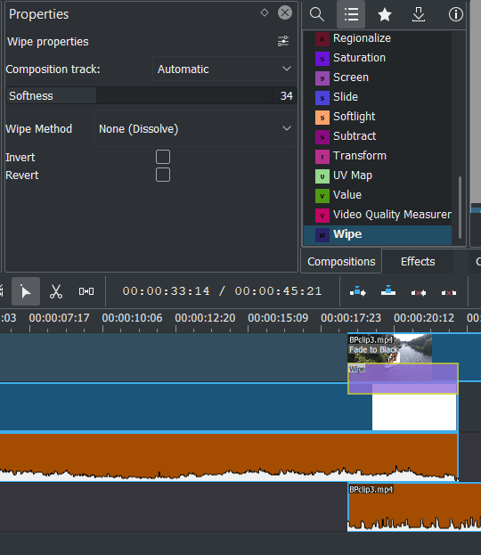Viewport: 481px width, 555px height.
Task: Select the UV Map composition
Action: click(378, 175)
